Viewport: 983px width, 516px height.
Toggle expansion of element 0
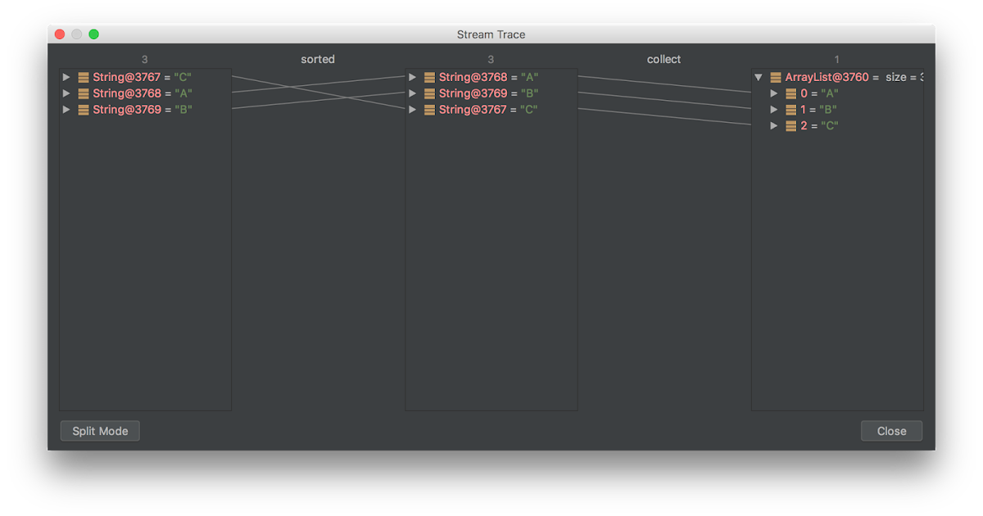pos(774,93)
